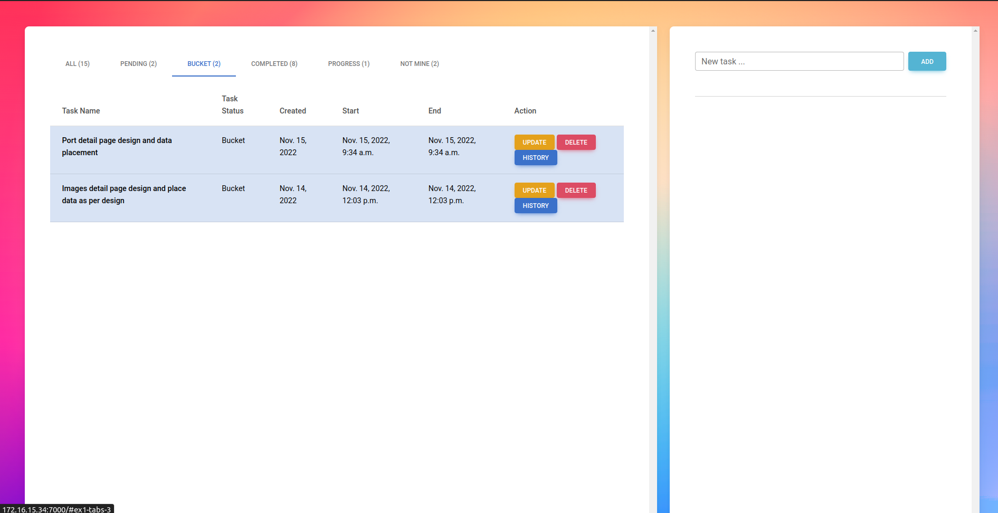The width and height of the screenshot is (998, 513).
Task: Switch to the ALL (15) tab
Action: (78, 64)
